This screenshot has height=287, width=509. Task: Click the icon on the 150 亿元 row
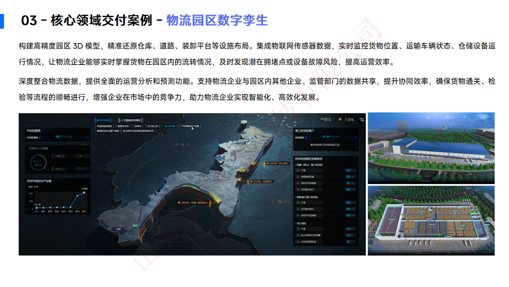click(299, 229)
